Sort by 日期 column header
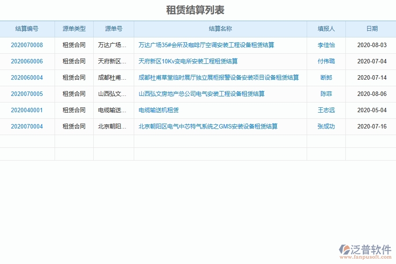396x264 pixels. [x=371, y=29]
